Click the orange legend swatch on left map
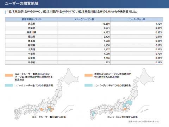This screenshot has width=169, height=127. [x=9, y=75]
